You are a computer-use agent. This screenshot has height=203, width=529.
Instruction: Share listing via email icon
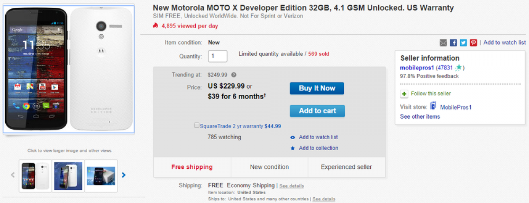click(443, 43)
